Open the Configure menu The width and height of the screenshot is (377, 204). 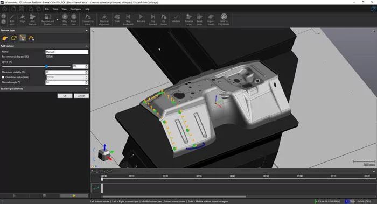(x=75, y=9)
